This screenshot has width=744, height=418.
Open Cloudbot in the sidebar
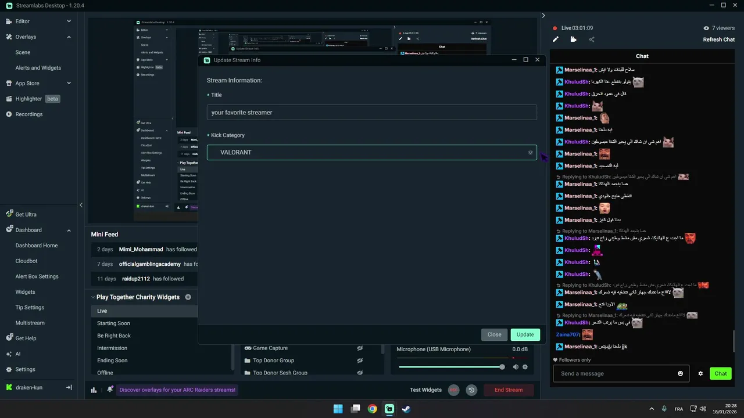tap(26, 261)
